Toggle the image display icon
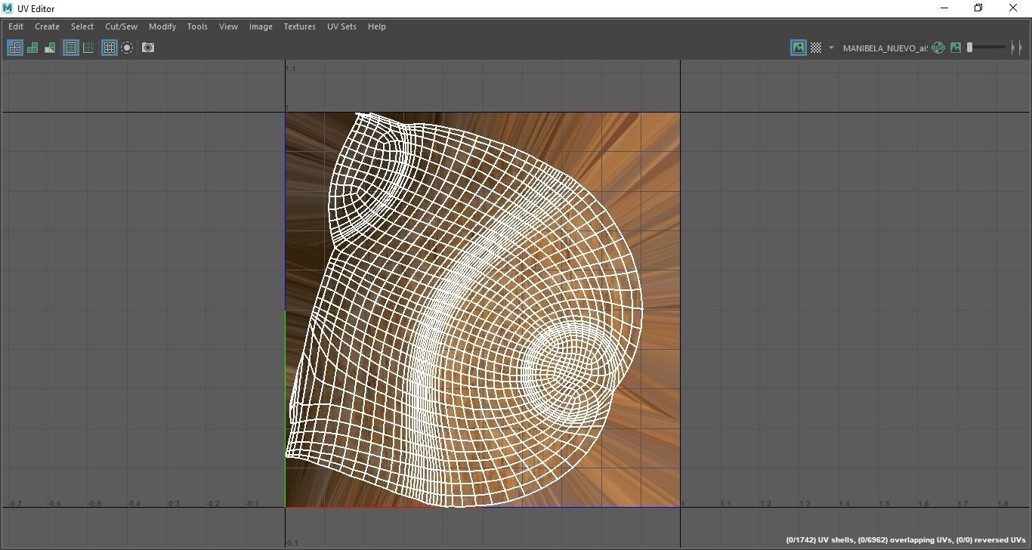The width and height of the screenshot is (1032, 550). coord(799,48)
